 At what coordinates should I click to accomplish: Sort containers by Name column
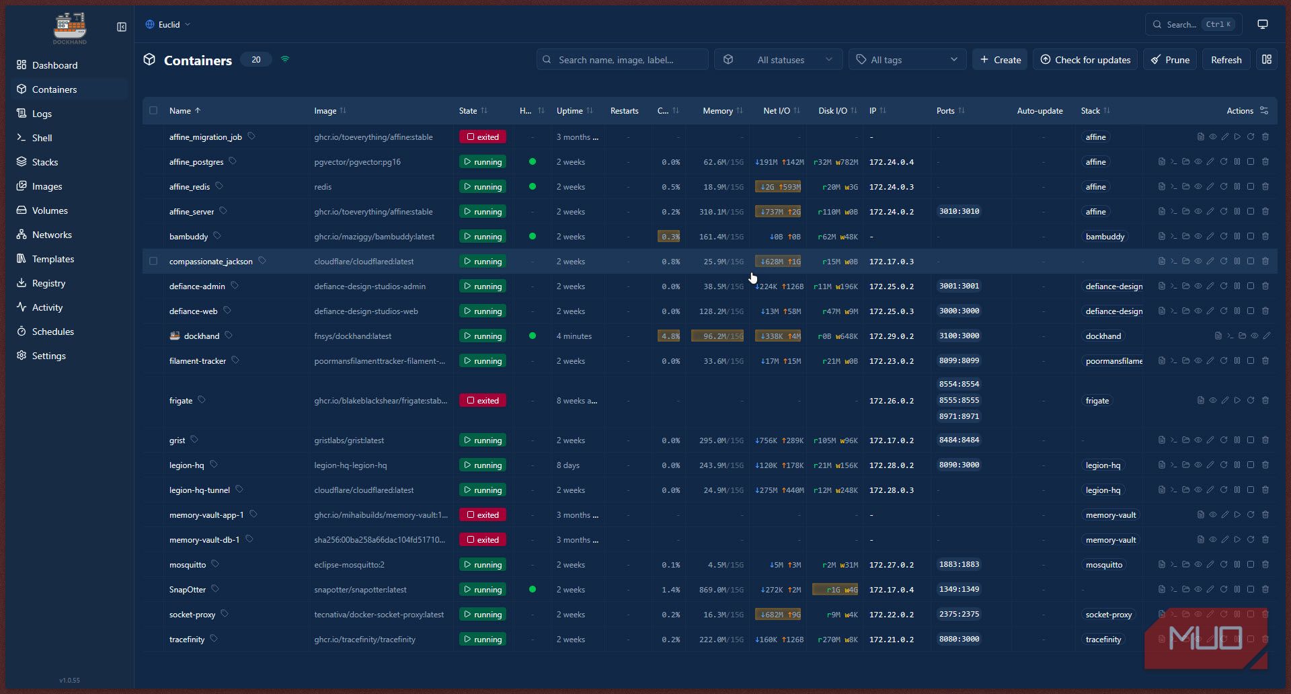[185, 110]
